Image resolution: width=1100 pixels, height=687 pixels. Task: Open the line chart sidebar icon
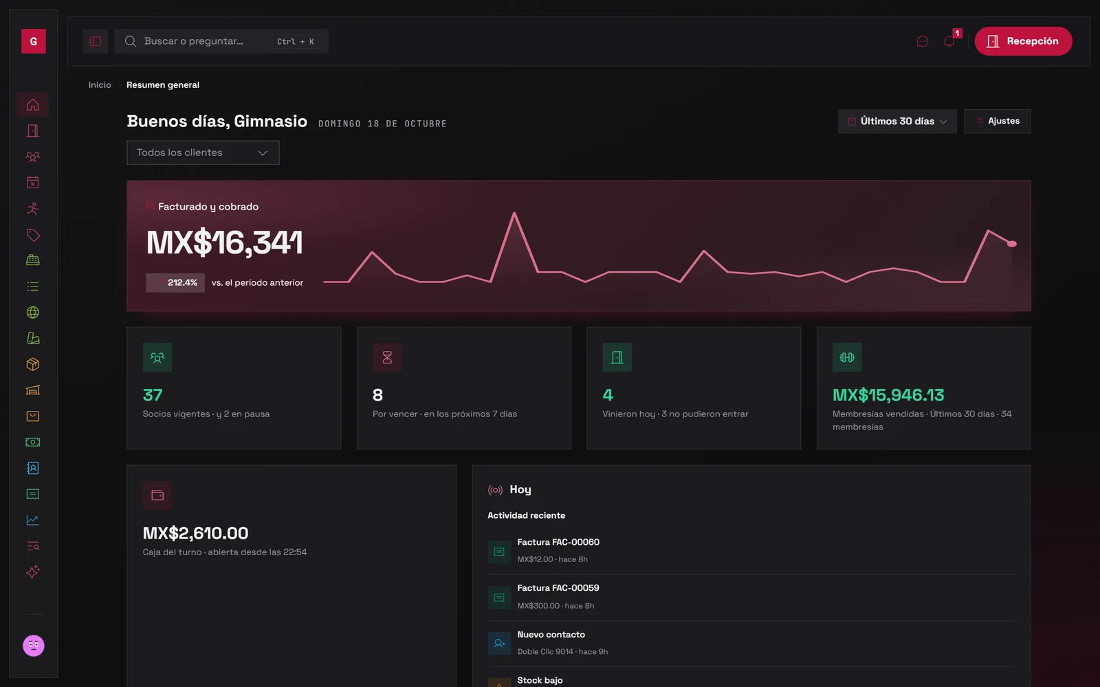click(x=32, y=520)
